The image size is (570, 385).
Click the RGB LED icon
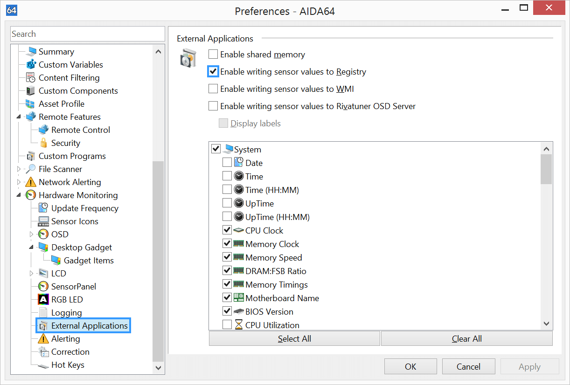[44, 300]
